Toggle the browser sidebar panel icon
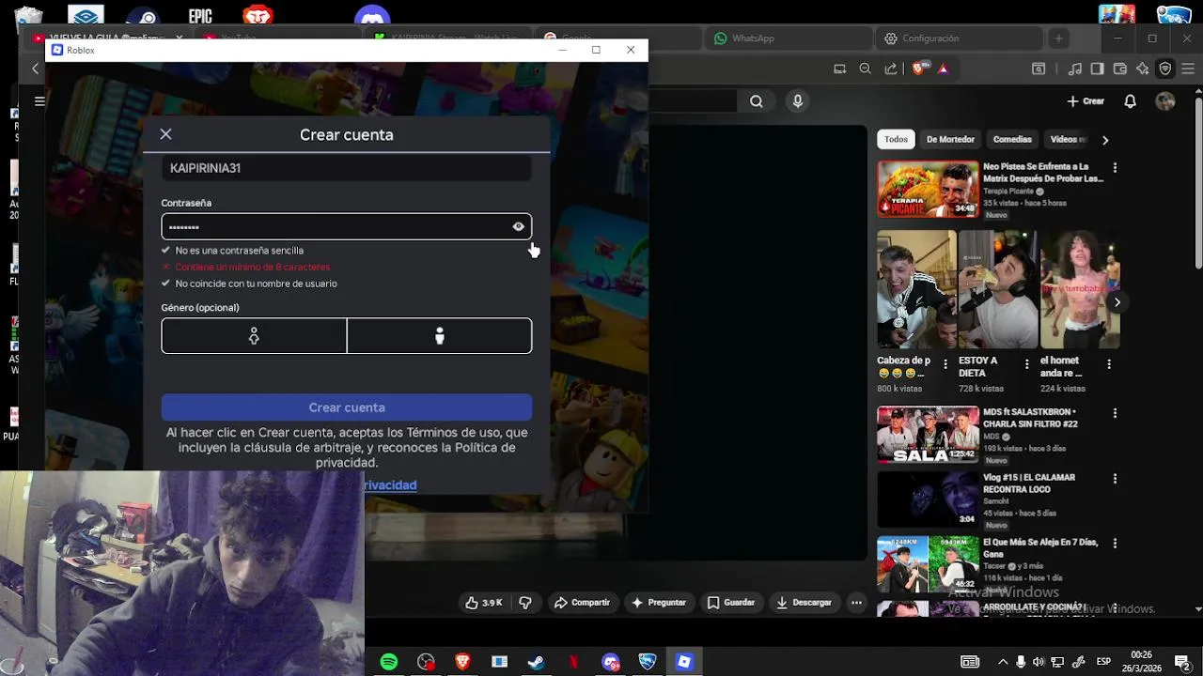 [1097, 69]
